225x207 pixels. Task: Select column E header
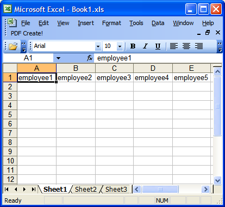click(x=191, y=68)
